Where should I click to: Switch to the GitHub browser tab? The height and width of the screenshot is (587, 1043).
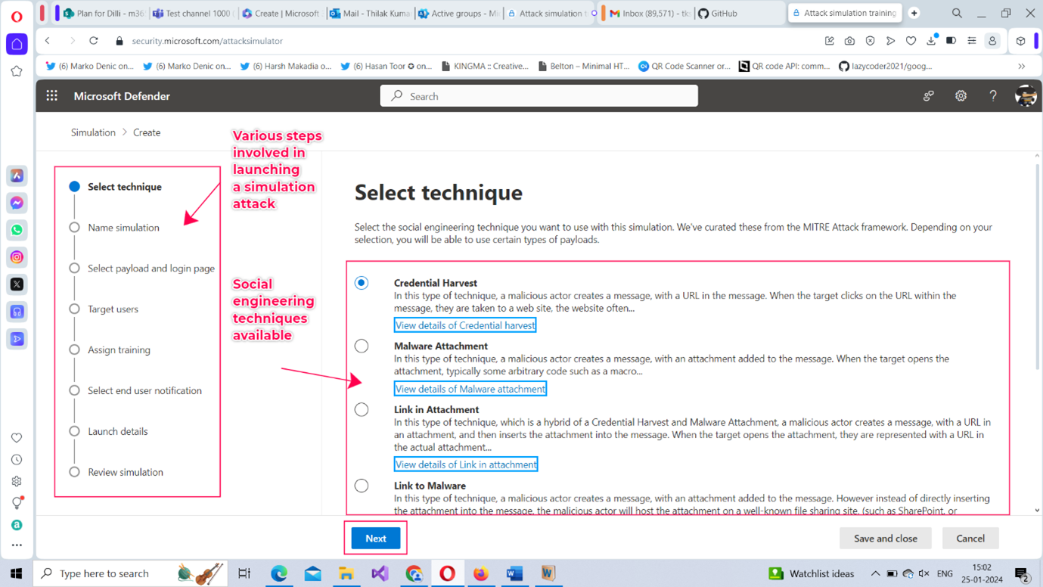click(724, 14)
